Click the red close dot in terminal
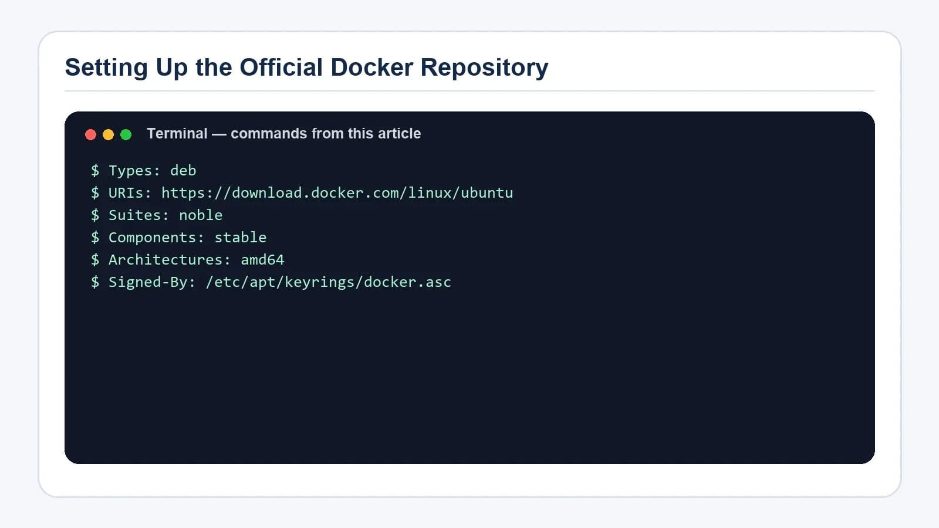 click(90, 134)
